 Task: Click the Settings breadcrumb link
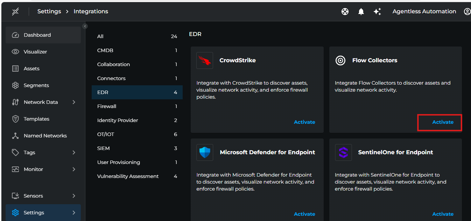point(49,11)
